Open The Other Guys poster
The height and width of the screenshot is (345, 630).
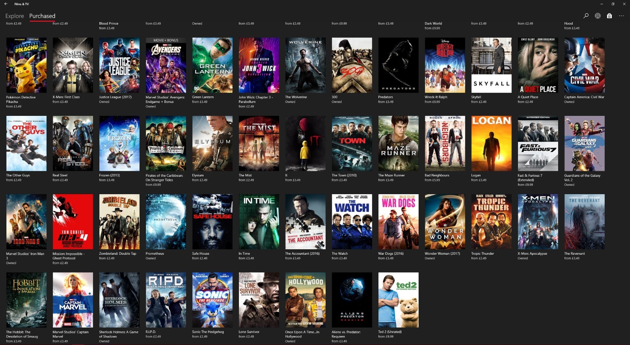tap(26, 143)
